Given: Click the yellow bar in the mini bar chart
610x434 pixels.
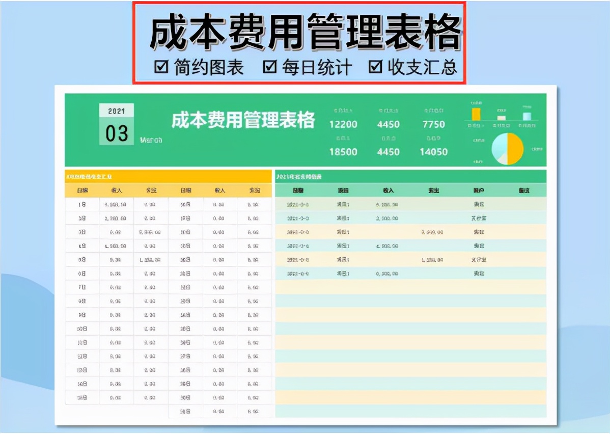Looking at the screenshot, I should [x=476, y=114].
